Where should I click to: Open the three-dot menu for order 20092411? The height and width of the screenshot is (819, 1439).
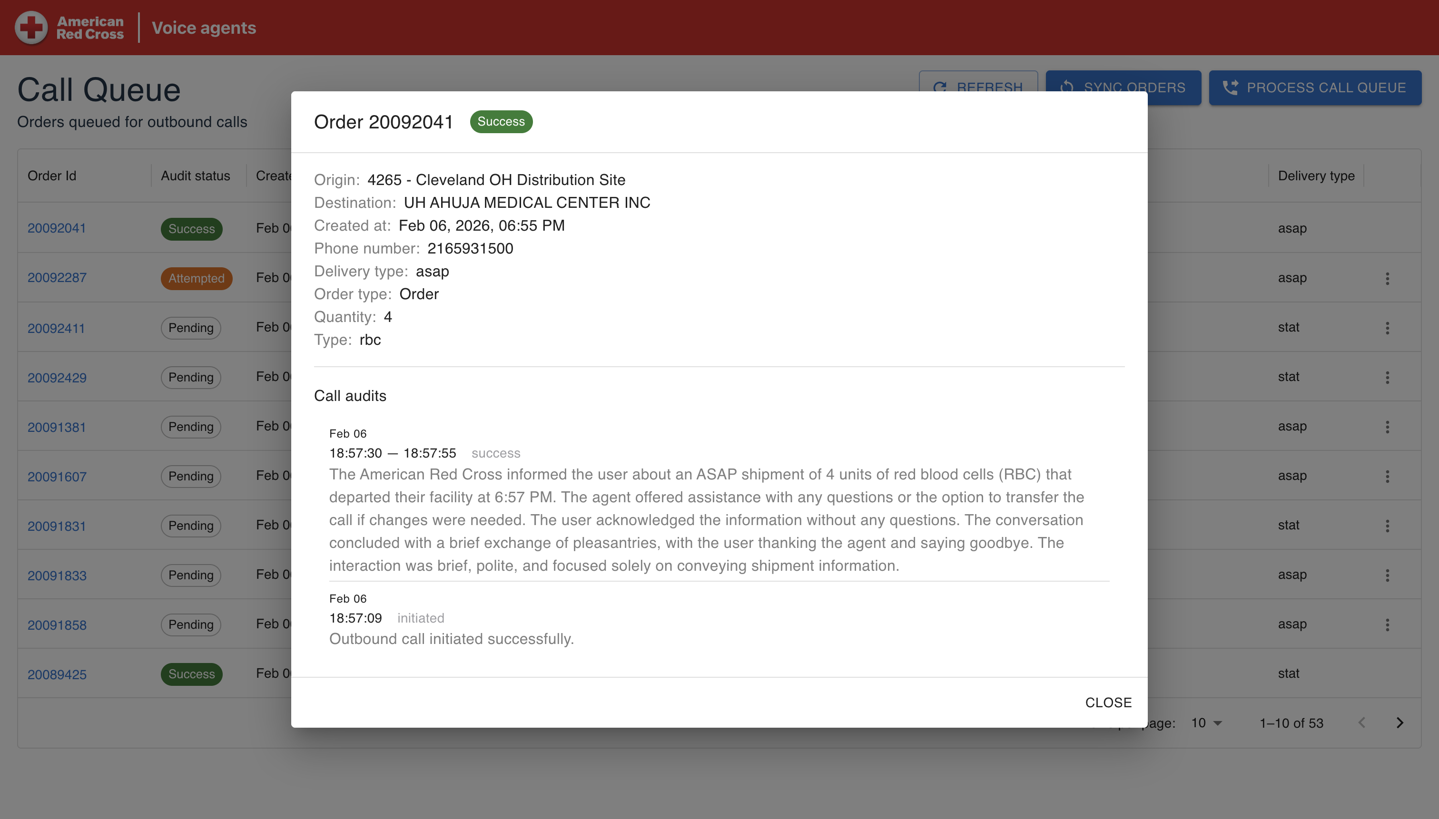point(1387,328)
